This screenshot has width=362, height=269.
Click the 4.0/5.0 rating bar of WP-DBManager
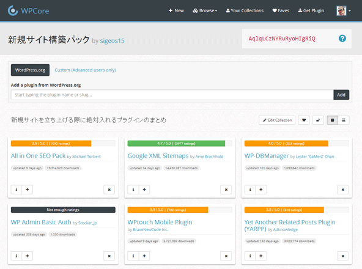[286, 144]
